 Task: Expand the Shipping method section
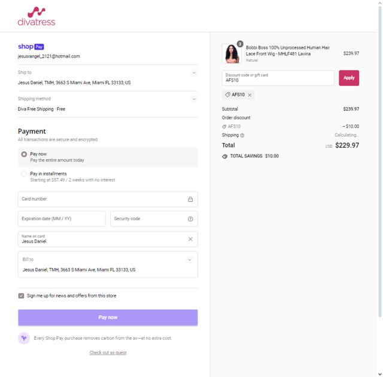194,99
